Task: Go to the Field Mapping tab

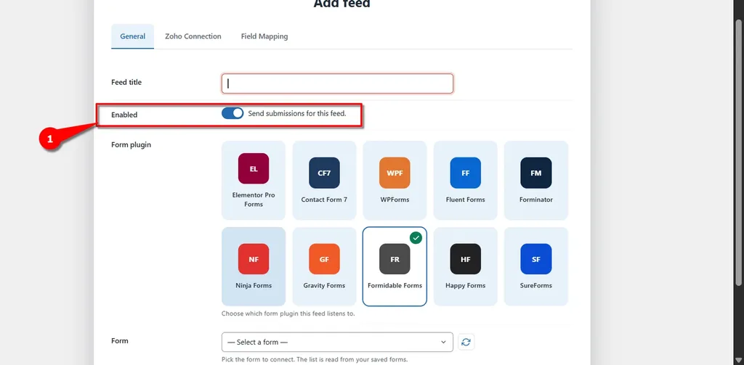Action: click(x=264, y=36)
